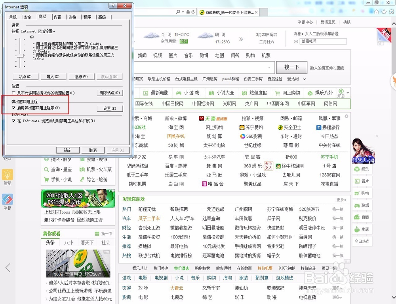This screenshot has width=396, height=304.
Task: Click the 苏宁易购 logo icon
Action: 242,128
